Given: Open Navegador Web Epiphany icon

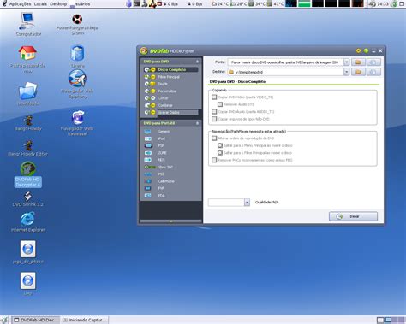Looking at the screenshot, I should tap(77, 85).
